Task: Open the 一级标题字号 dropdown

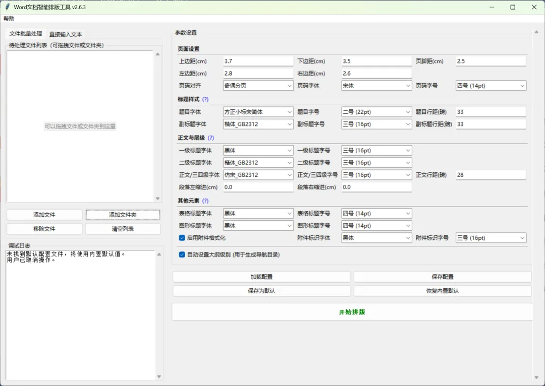Action: pyautogui.click(x=377, y=150)
